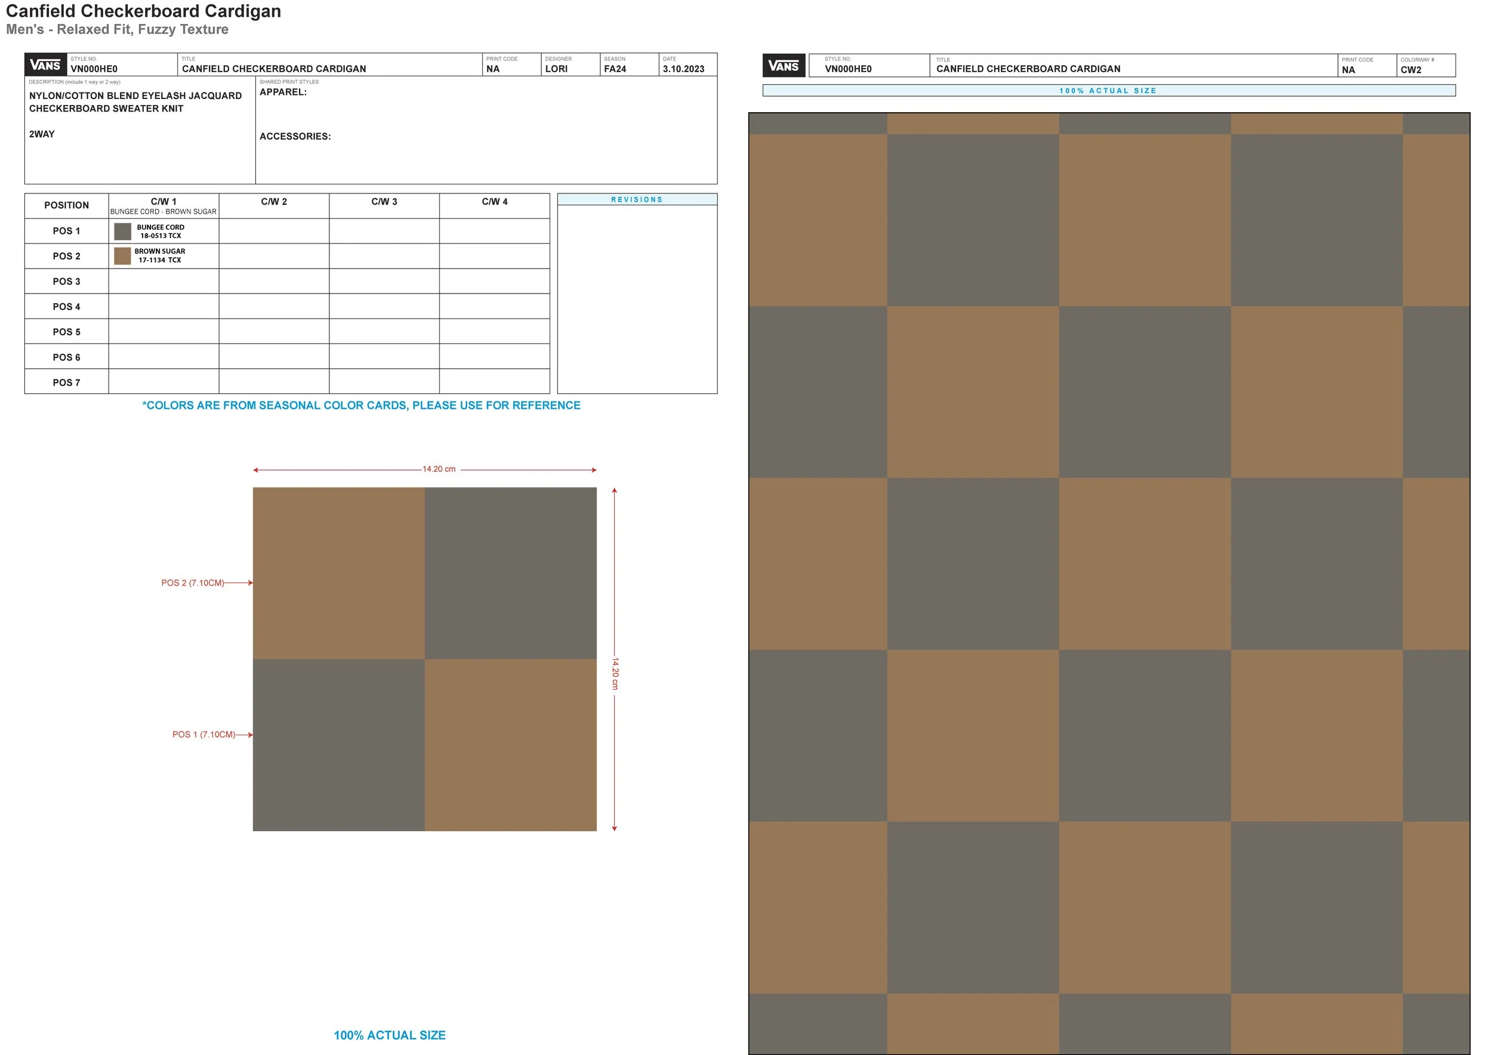
Task: Click the 100% ACTUAL SIZE banner bar
Action: 1108,91
